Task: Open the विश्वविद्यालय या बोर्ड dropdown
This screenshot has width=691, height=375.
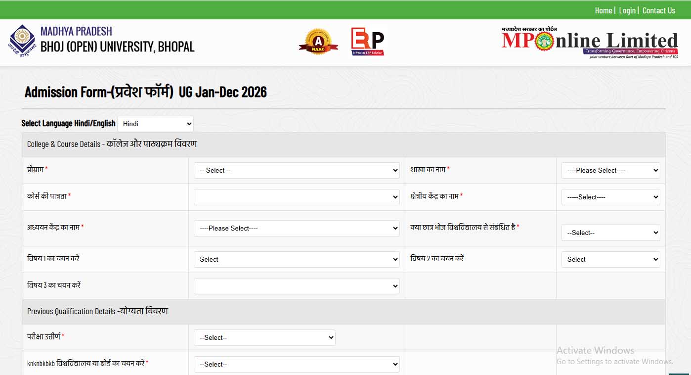Action: click(x=297, y=364)
